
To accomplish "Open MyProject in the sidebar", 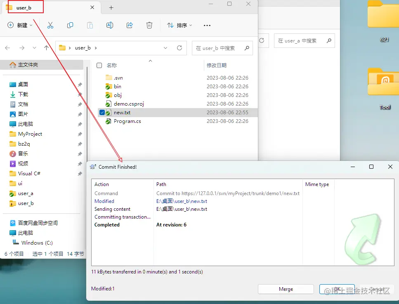I will pyautogui.click(x=30, y=134).
